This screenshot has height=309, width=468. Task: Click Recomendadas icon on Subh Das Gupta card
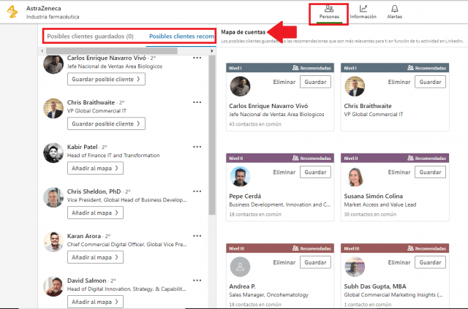pyautogui.click(x=410, y=248)
